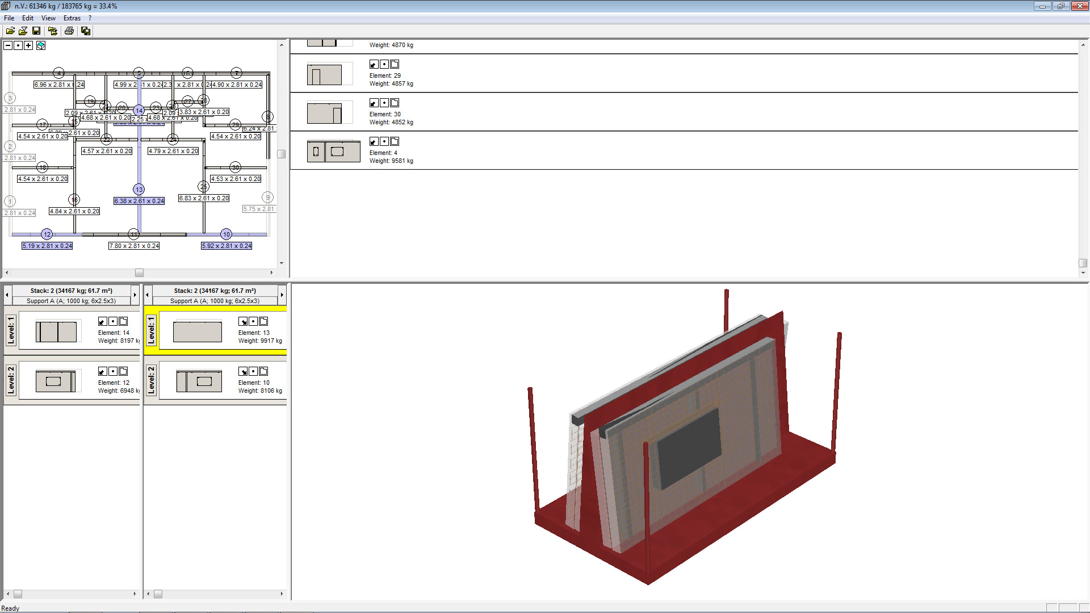Click the move arrow icon of Element 14

(102, 321)
